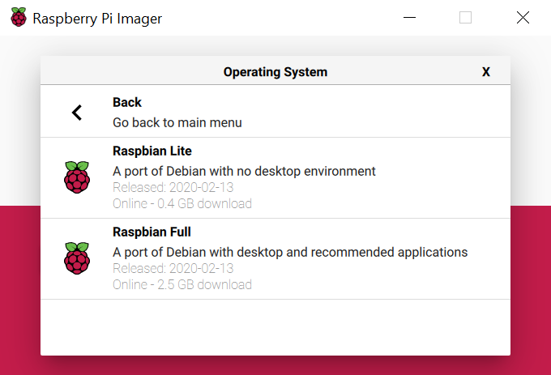Click 'Online - 0.4 GB download' text
This screenshot has width=551, height=375.
click(182, 203)
